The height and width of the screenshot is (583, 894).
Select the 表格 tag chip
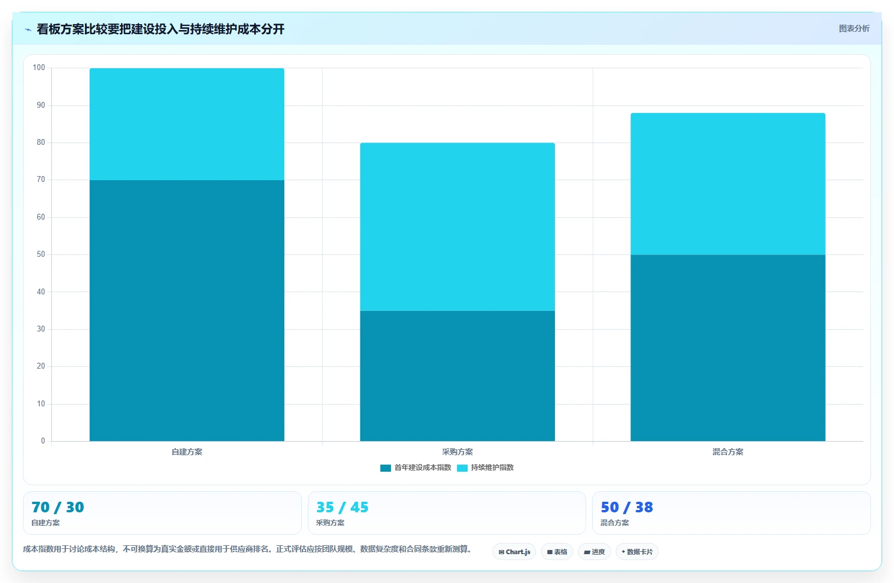(557, 552)
